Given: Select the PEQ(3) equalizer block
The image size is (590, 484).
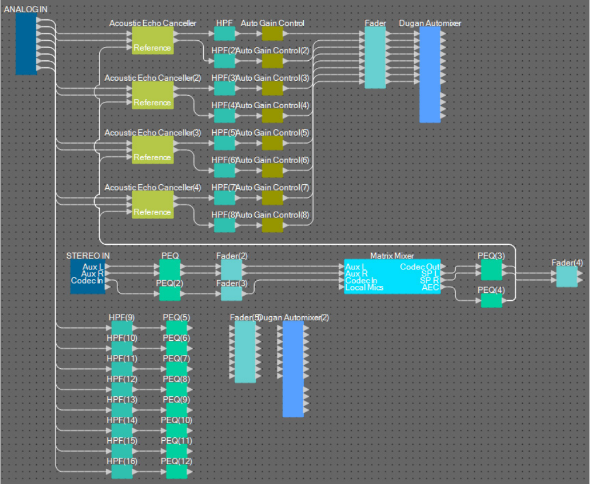Looking at the screenshot, I should (x=491, y=269).
